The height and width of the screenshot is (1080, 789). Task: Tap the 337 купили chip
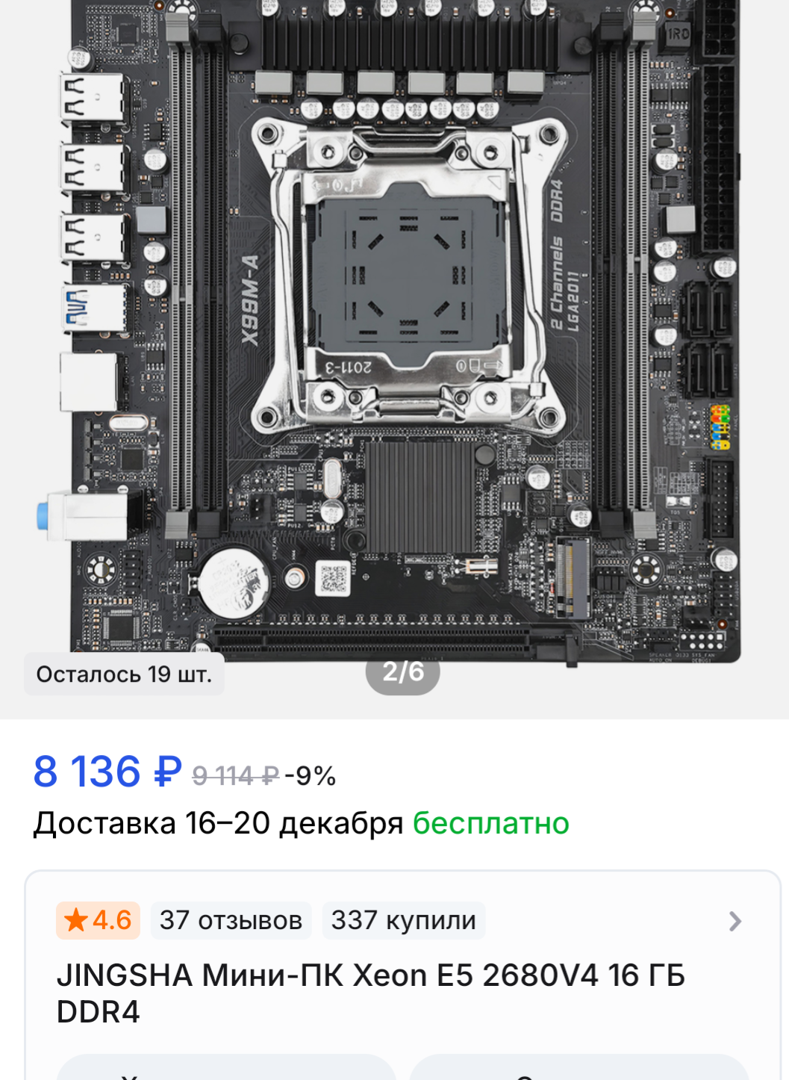pos(403,920)
